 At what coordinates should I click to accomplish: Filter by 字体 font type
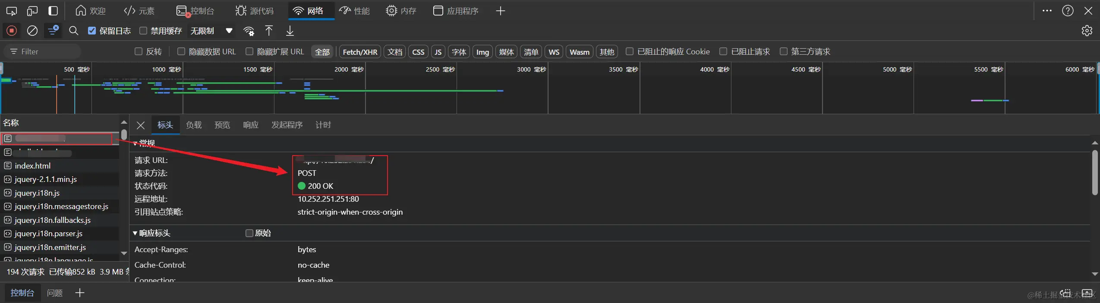click(x=459, y=52)
